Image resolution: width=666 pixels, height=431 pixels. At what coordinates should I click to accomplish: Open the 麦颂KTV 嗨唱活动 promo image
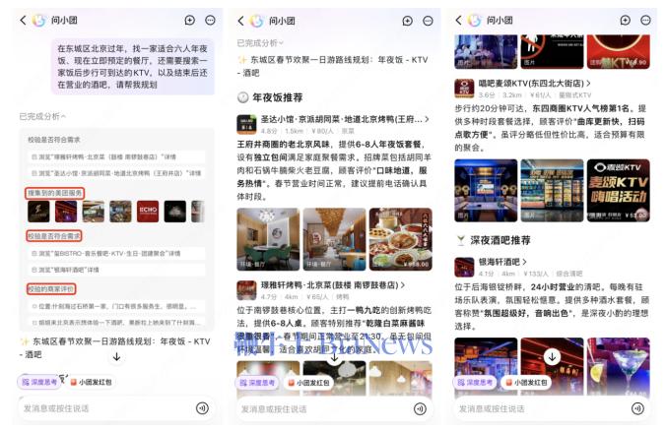(x=617, y=190)
